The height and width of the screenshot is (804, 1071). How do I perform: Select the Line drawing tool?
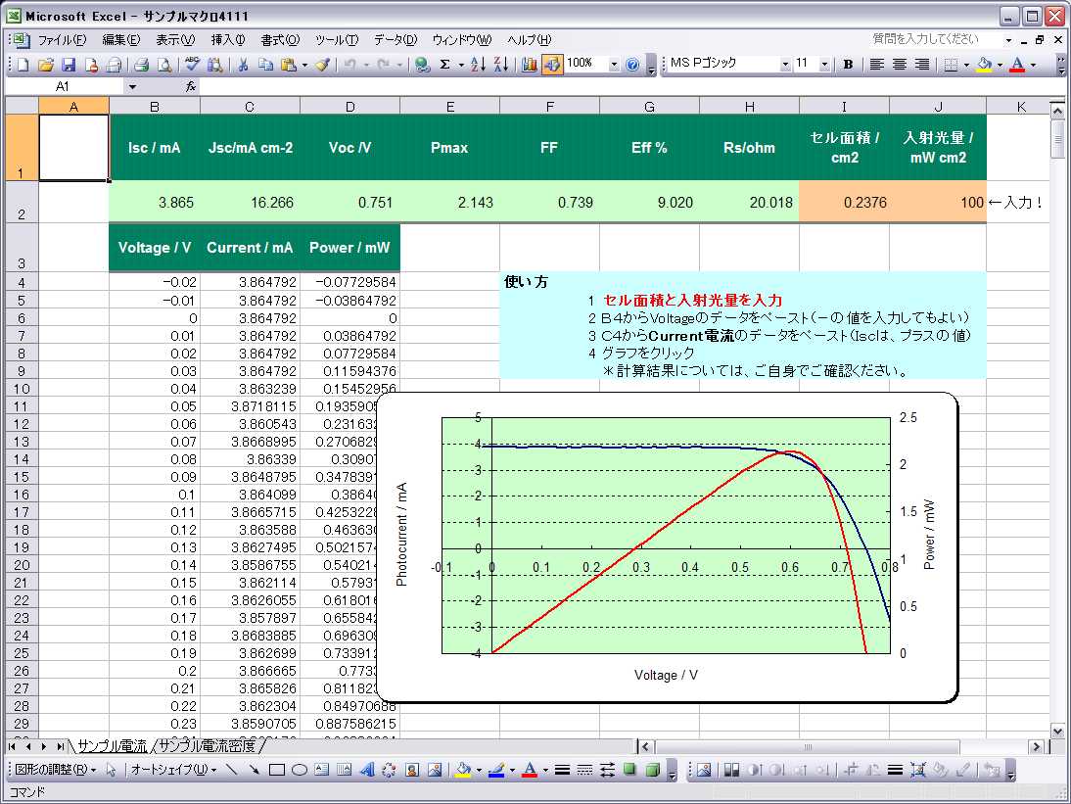coord(232,770)
